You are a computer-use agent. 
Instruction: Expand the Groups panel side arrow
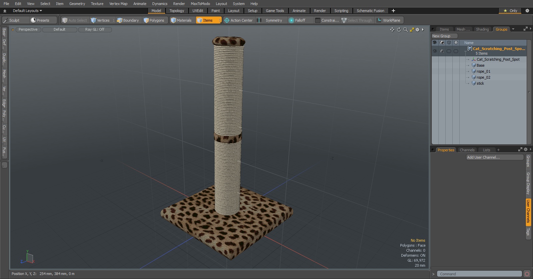pos(530,29)
